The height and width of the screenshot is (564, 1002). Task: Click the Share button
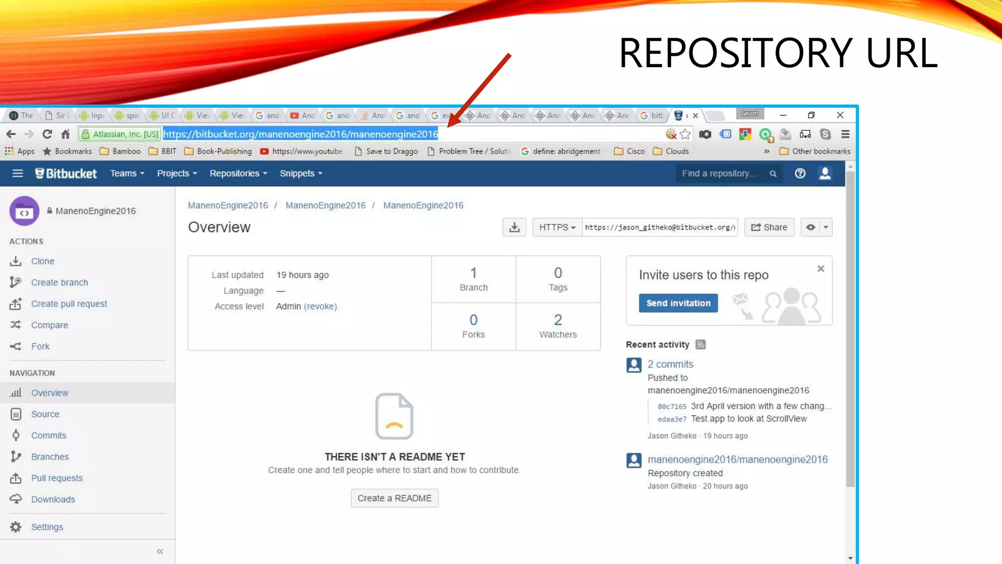[769, 227]
